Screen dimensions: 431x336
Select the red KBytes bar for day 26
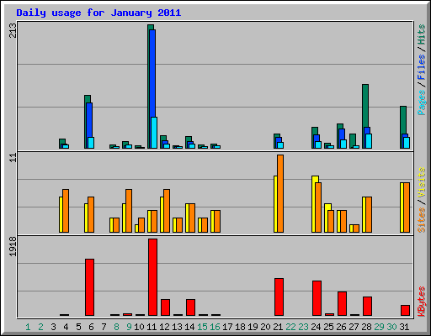point(342,303)
